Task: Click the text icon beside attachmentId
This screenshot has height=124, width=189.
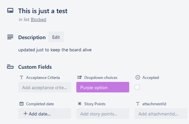Action: (138, 104)
